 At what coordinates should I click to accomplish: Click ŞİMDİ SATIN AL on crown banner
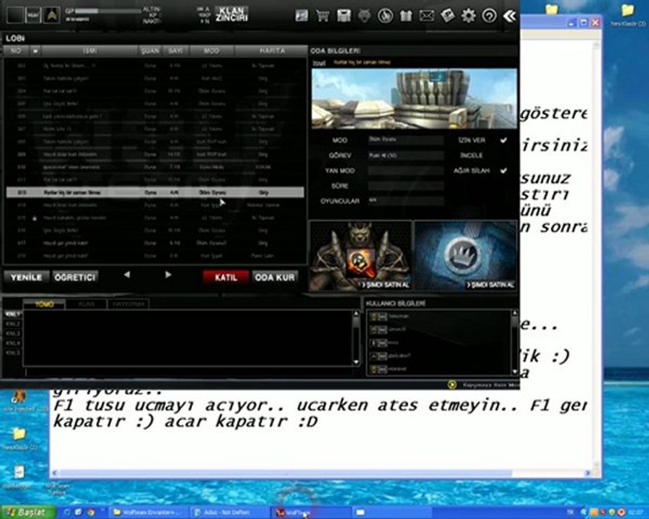click(490, 285)
